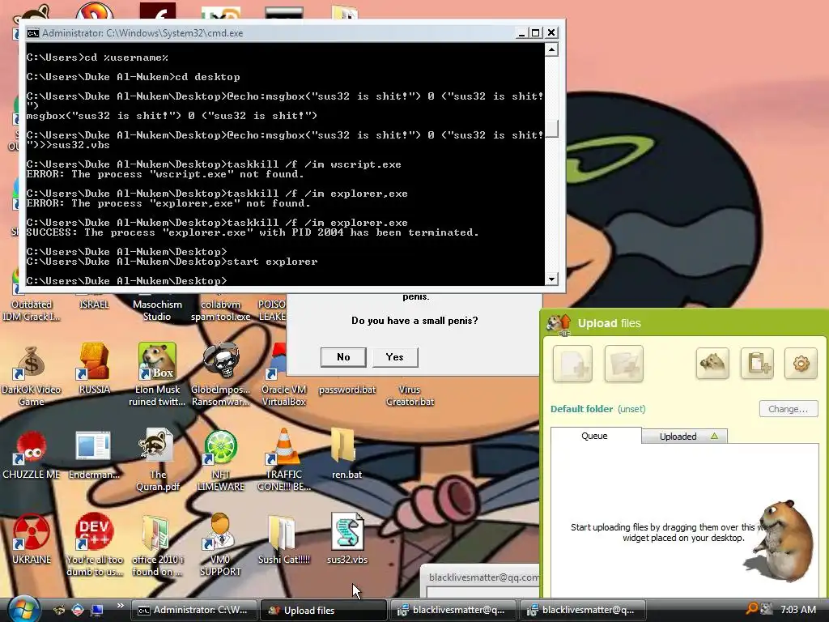Switch to the Queue tab
The image size is (829, 622).
pyautogui.click(x=595, y=436)
